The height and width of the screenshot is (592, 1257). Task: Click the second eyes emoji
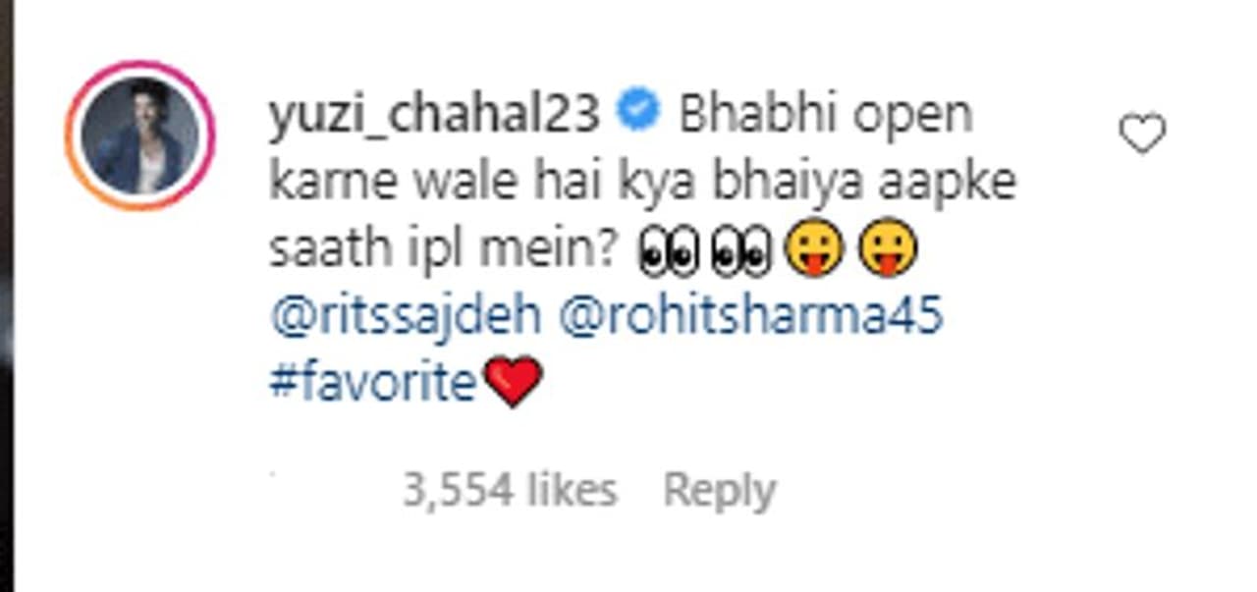click(x=740, y=250)
